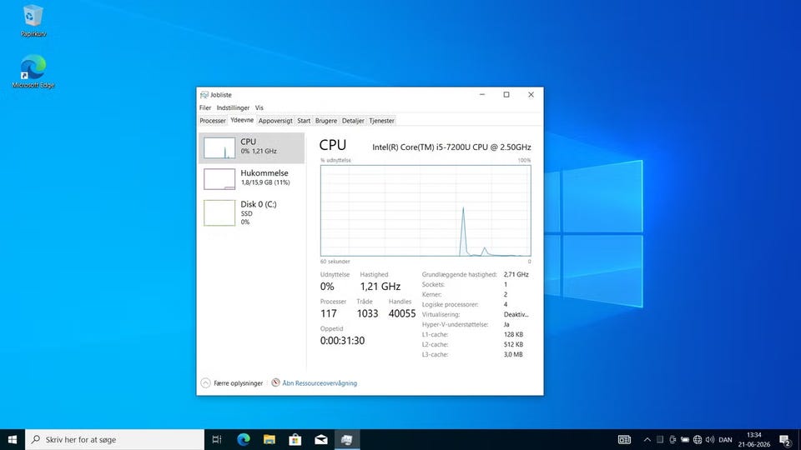Launch Edge from the taskbar
The image size is (801, 450).
[x=244, y=439]
